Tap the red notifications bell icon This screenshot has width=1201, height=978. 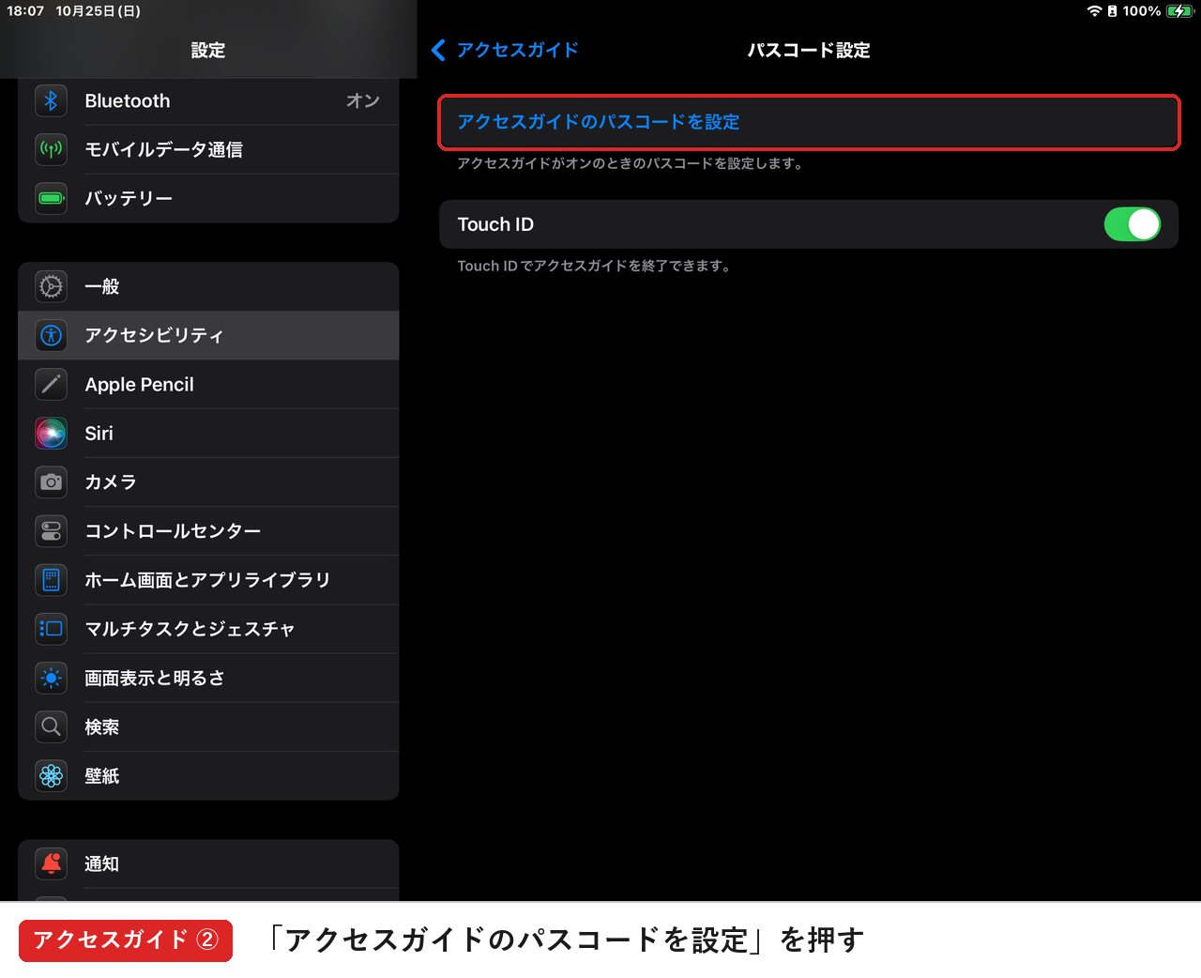52,863
